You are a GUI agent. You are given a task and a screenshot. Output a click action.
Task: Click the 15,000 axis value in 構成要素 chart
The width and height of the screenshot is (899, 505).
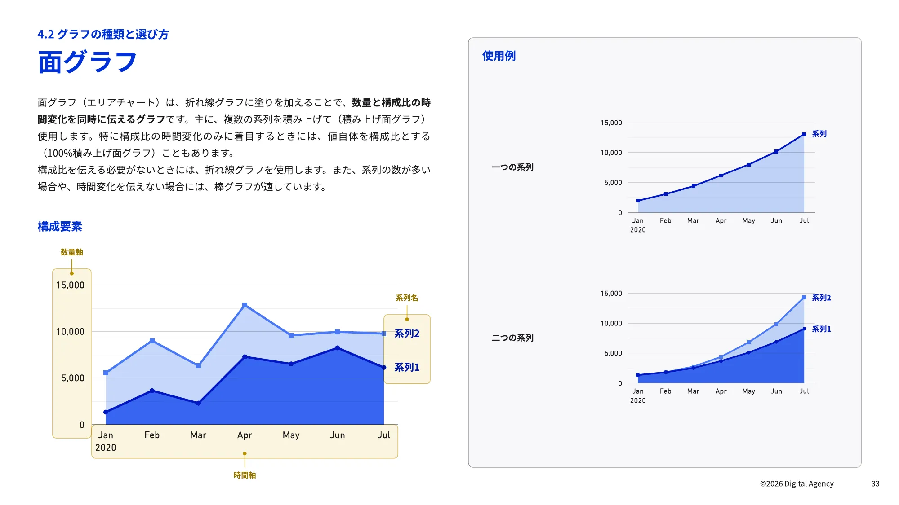pyautogui.click(x=70, y=285)
